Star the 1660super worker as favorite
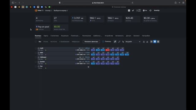The height and width of the screenshot is (110, 196). [39, 57]
